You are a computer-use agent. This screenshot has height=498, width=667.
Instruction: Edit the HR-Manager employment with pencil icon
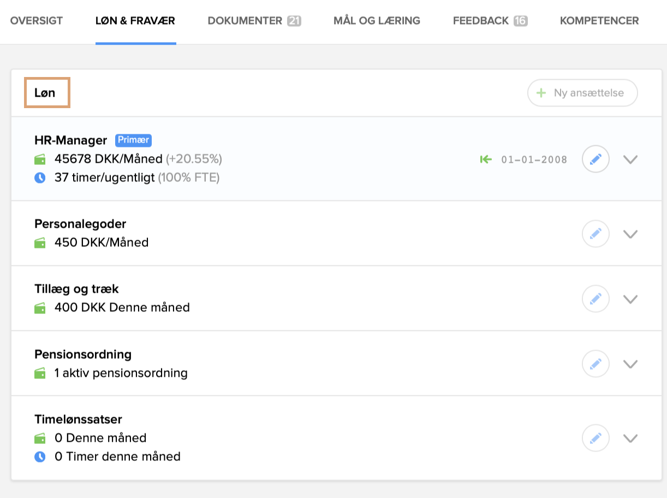pos(595,159)
